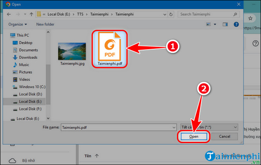Click the Open button
The height and width of the screenshot is (165, 261).
(x=194, y=136)
